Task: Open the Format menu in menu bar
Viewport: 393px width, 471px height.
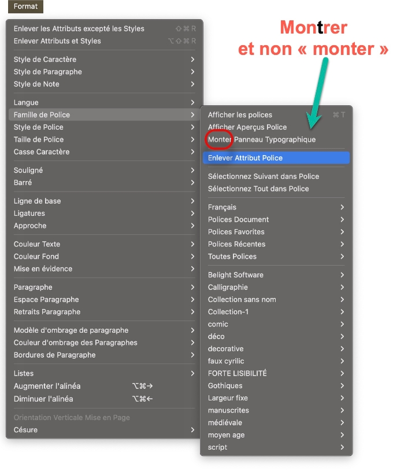Action: click(25, 6)
